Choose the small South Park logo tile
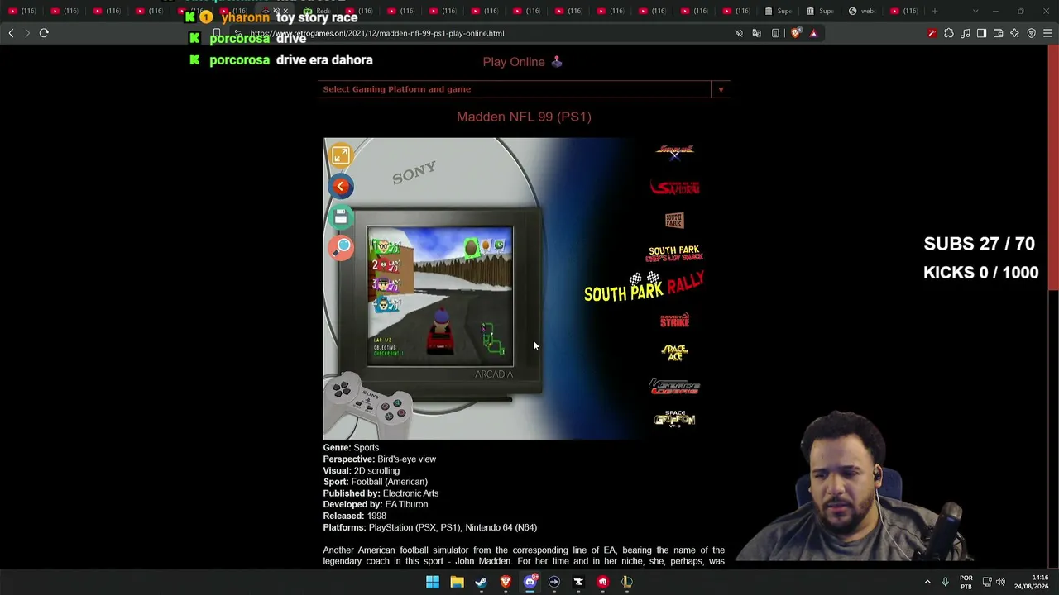 (x=674, y=221)
